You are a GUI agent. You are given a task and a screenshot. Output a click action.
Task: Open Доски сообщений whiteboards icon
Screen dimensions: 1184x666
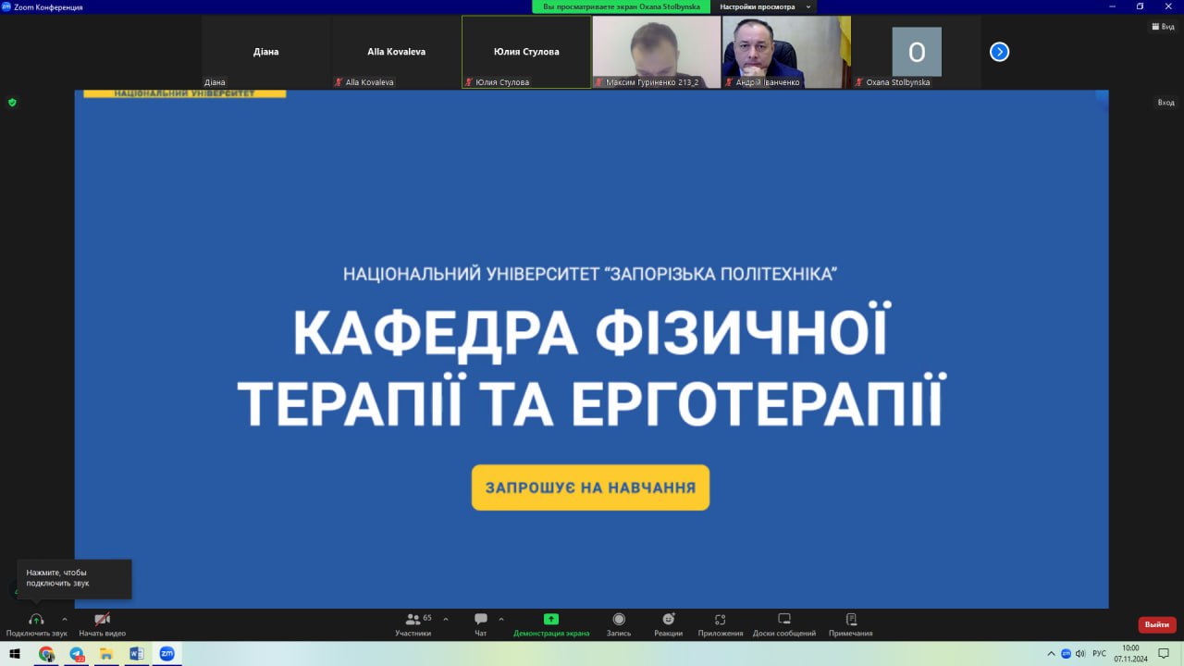pyautogui.click(x=783, y=620)
